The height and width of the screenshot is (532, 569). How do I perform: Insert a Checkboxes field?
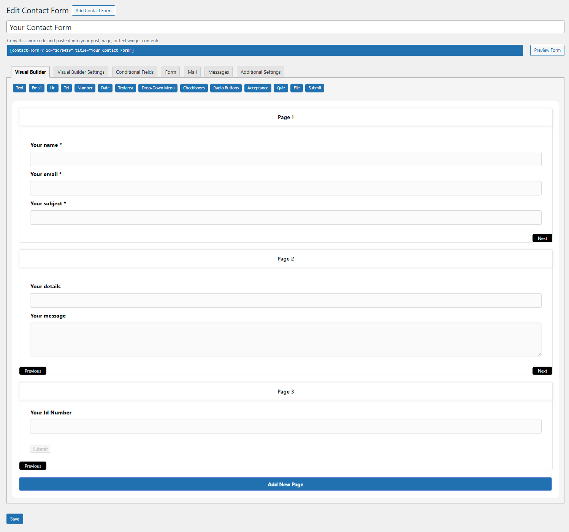194,88
